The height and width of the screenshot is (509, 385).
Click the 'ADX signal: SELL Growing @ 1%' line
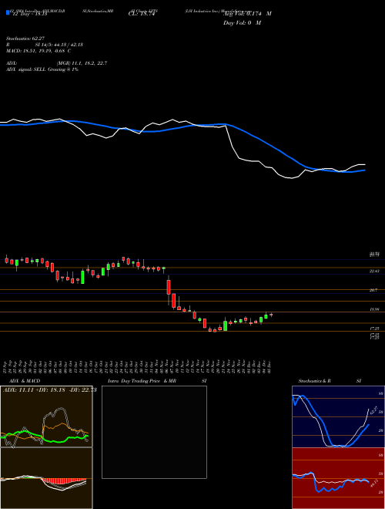(42, 69)
